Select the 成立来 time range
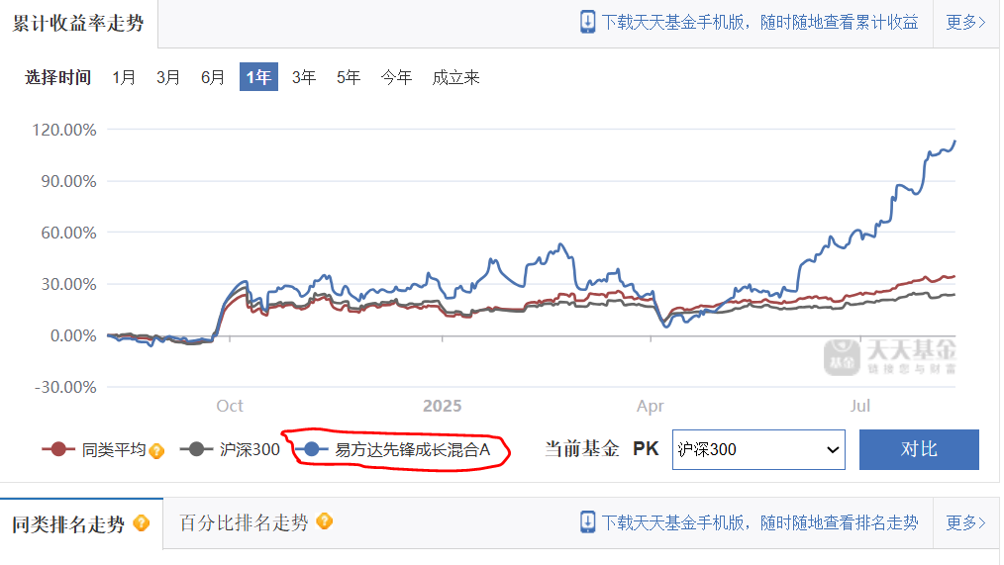The width and height of the screenshot is (1004, 565). (455, 77)
